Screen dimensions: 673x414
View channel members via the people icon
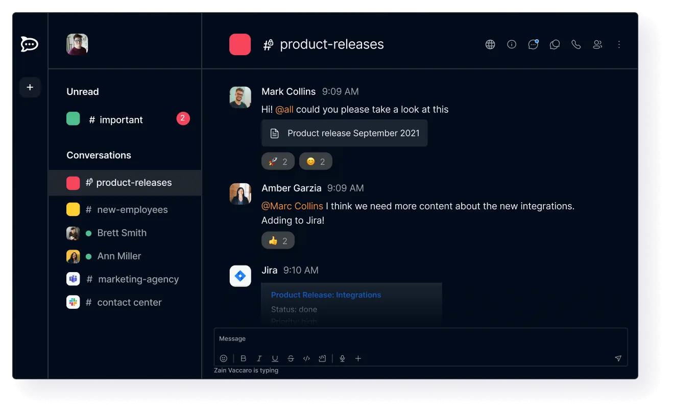tap(597, 44)
